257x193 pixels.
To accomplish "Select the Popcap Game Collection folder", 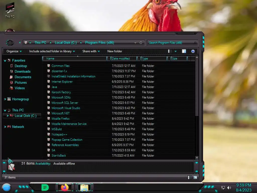I will tap(67, 140).
